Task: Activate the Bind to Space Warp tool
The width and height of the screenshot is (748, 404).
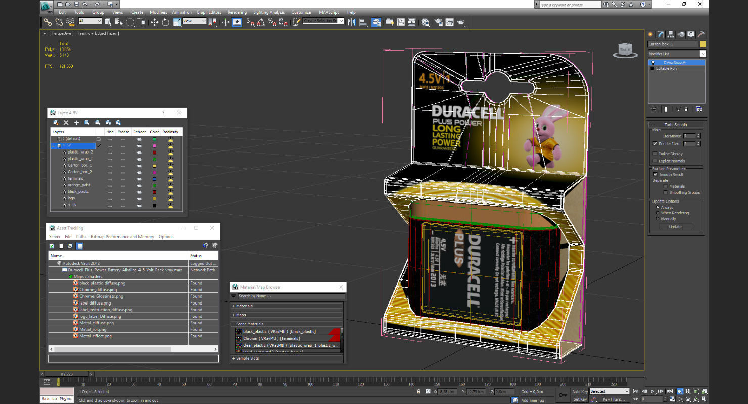Action: 70,22
